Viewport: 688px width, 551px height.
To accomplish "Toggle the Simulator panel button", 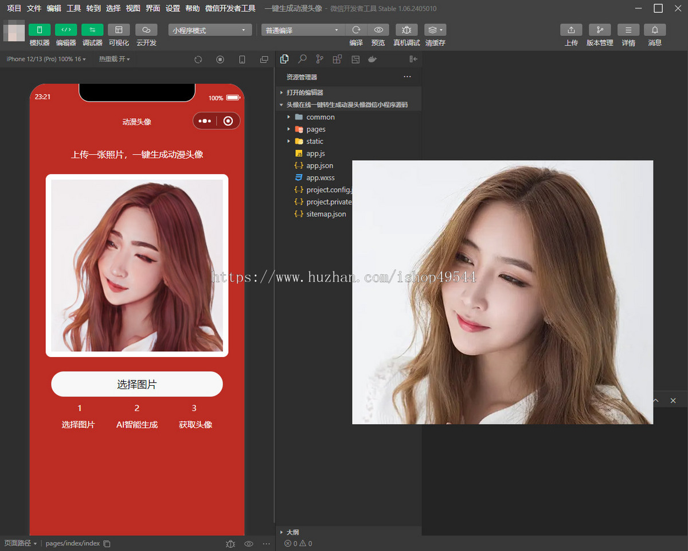I will [x=40, y=30].
